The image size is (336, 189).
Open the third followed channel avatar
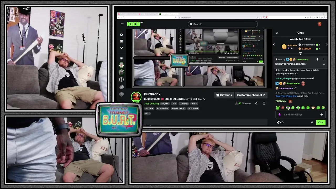click(x=121, y=80)
